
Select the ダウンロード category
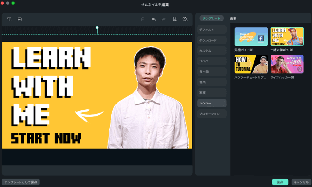click(212, 40)
